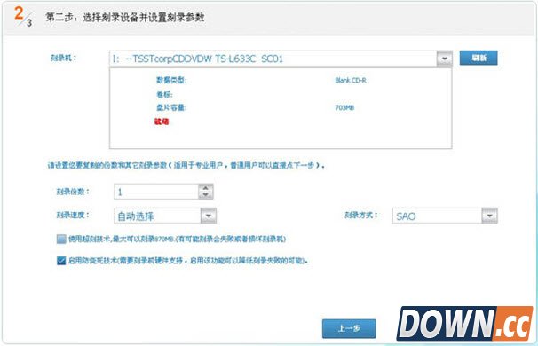The image size is (538, 346).
Task: Click the copies and parameters hint text
Action: pos(186,166)
